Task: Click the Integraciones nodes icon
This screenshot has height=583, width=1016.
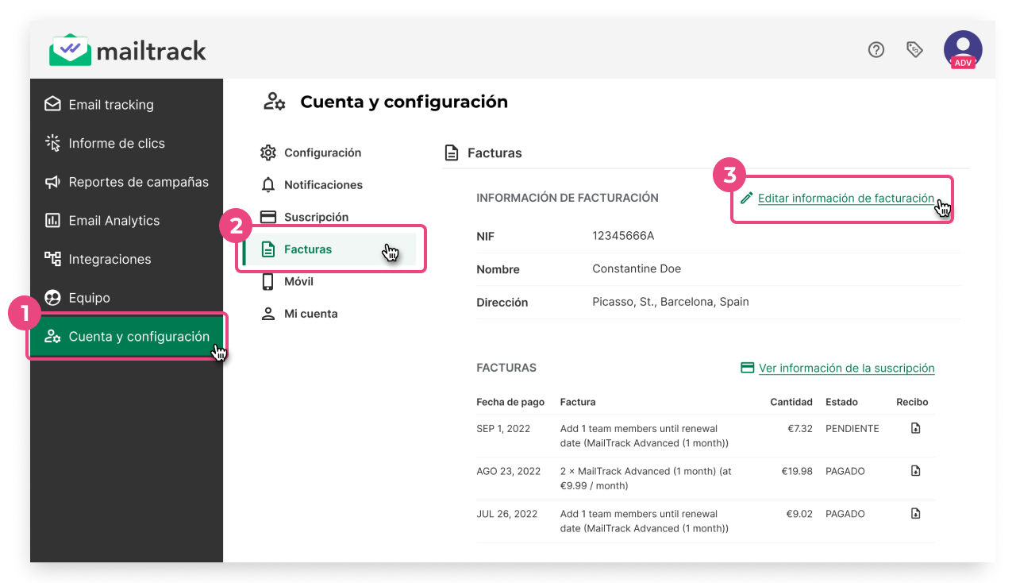Action: (53, 259)
